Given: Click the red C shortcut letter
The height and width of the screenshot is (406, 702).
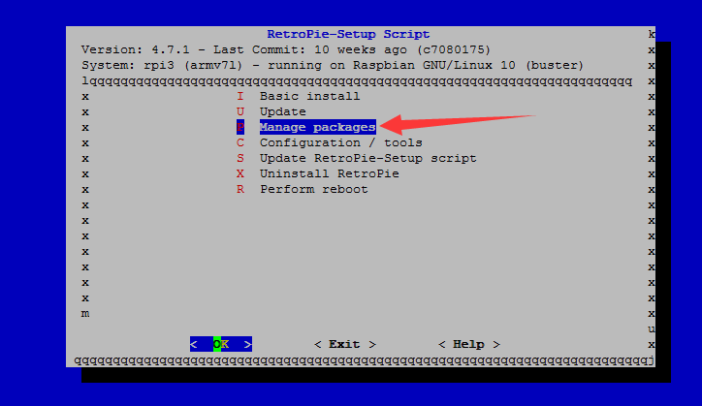Looking at the screenshot, I should coord(240,142).
